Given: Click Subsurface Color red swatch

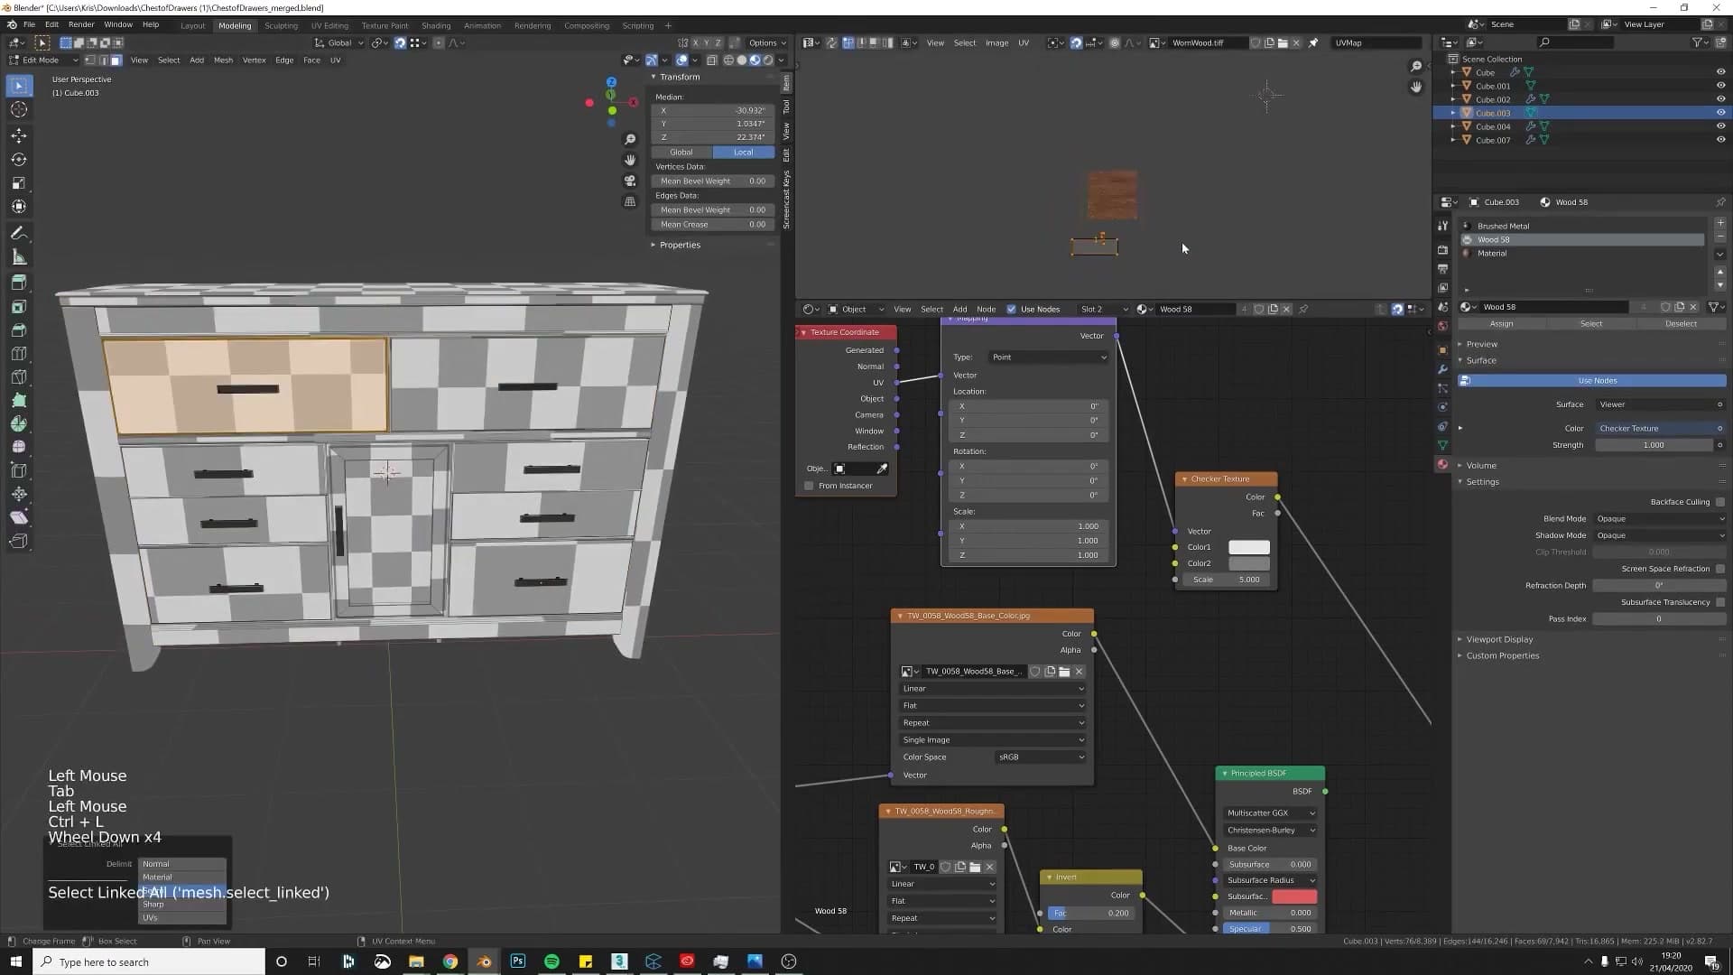Looking at the screenshot, I should [1294, 897].
